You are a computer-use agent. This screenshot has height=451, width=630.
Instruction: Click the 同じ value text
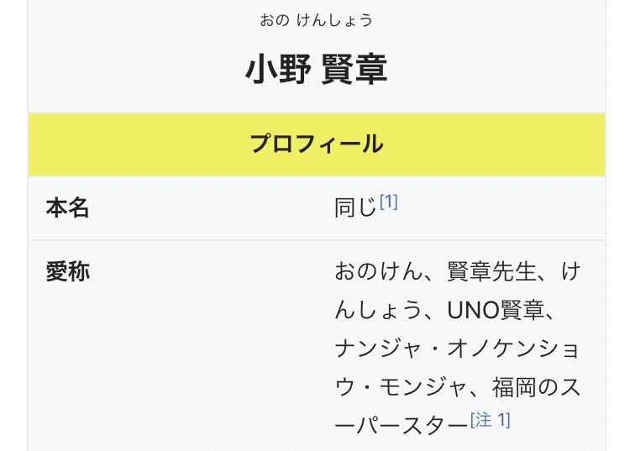point(355,208)
